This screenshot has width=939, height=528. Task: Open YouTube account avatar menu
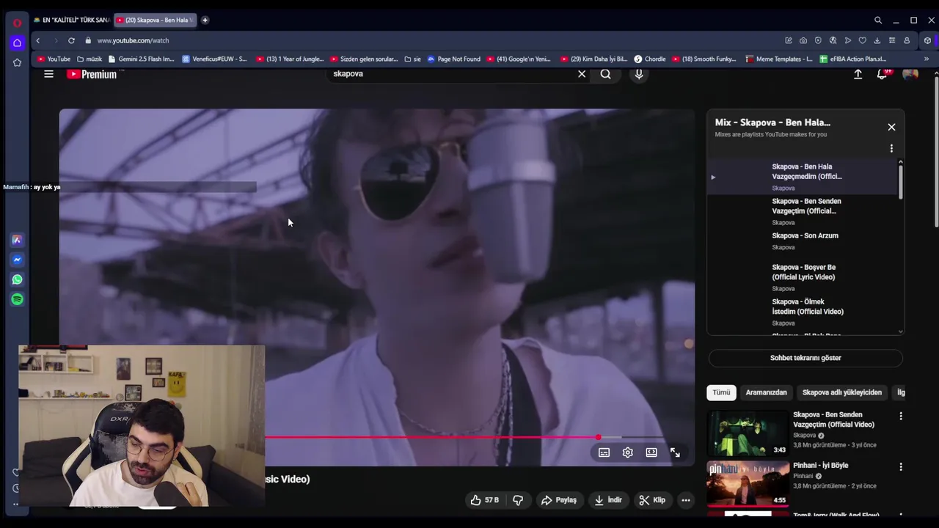(x=910, y=73)
